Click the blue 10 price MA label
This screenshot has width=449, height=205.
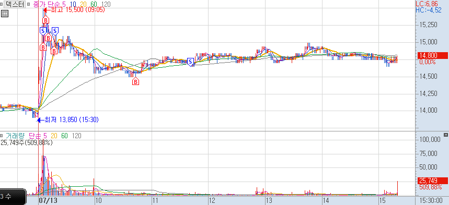[73, 4]
